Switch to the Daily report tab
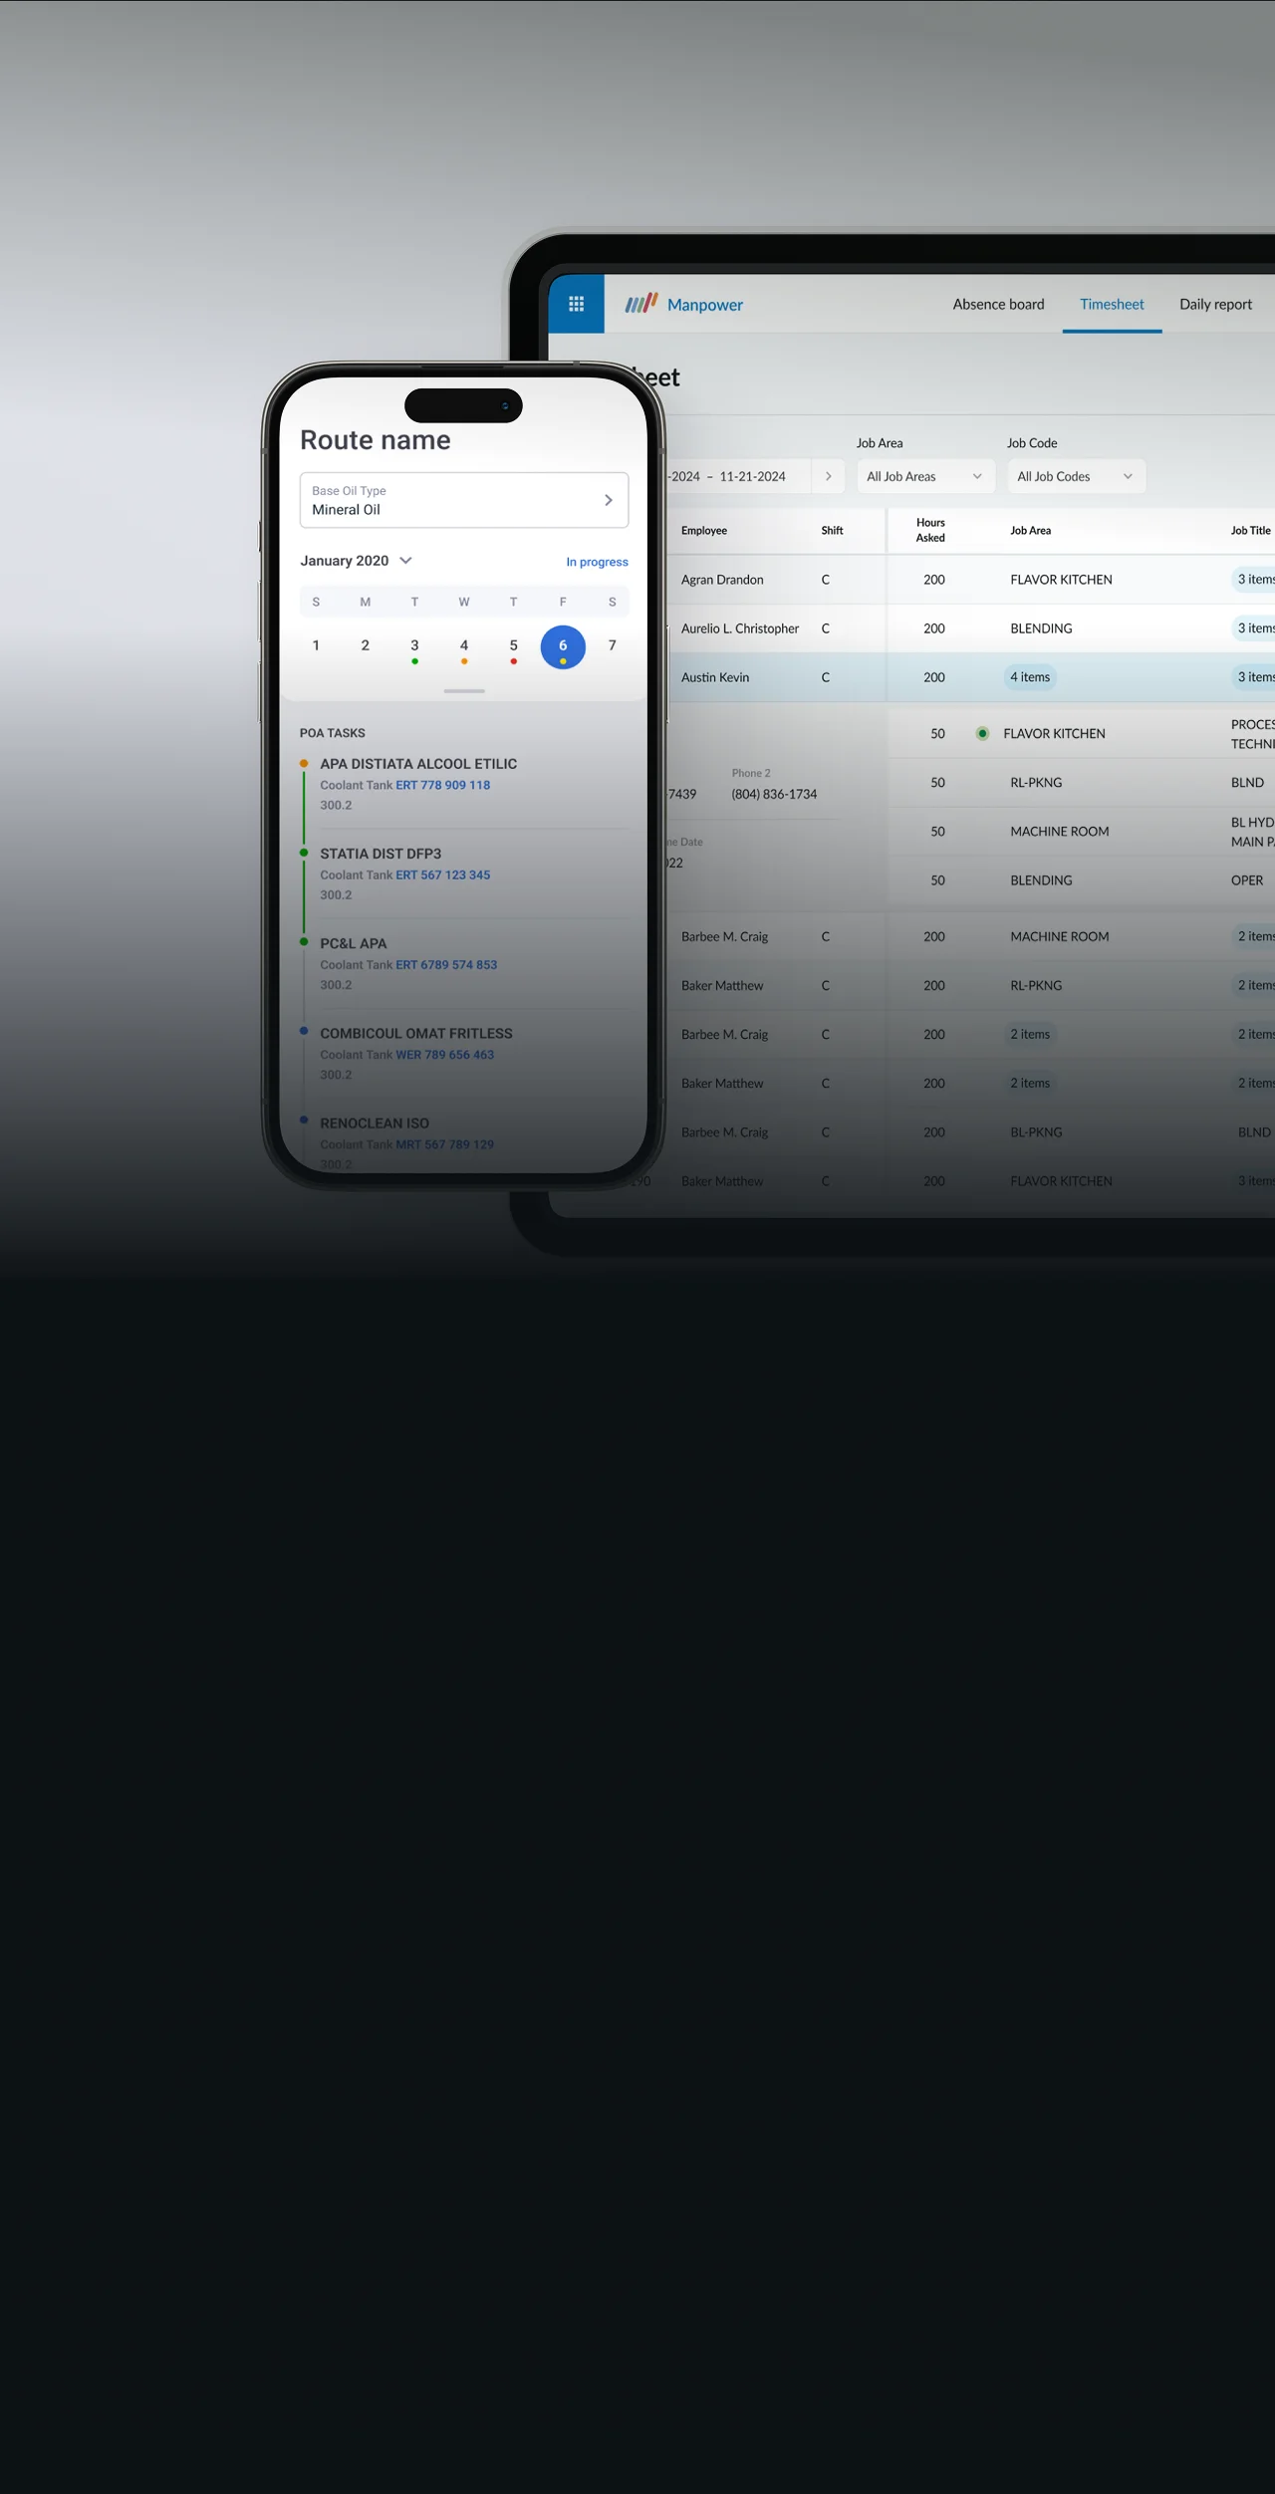This screenshot has width=1275, height=2494. tap(1215, 304)
